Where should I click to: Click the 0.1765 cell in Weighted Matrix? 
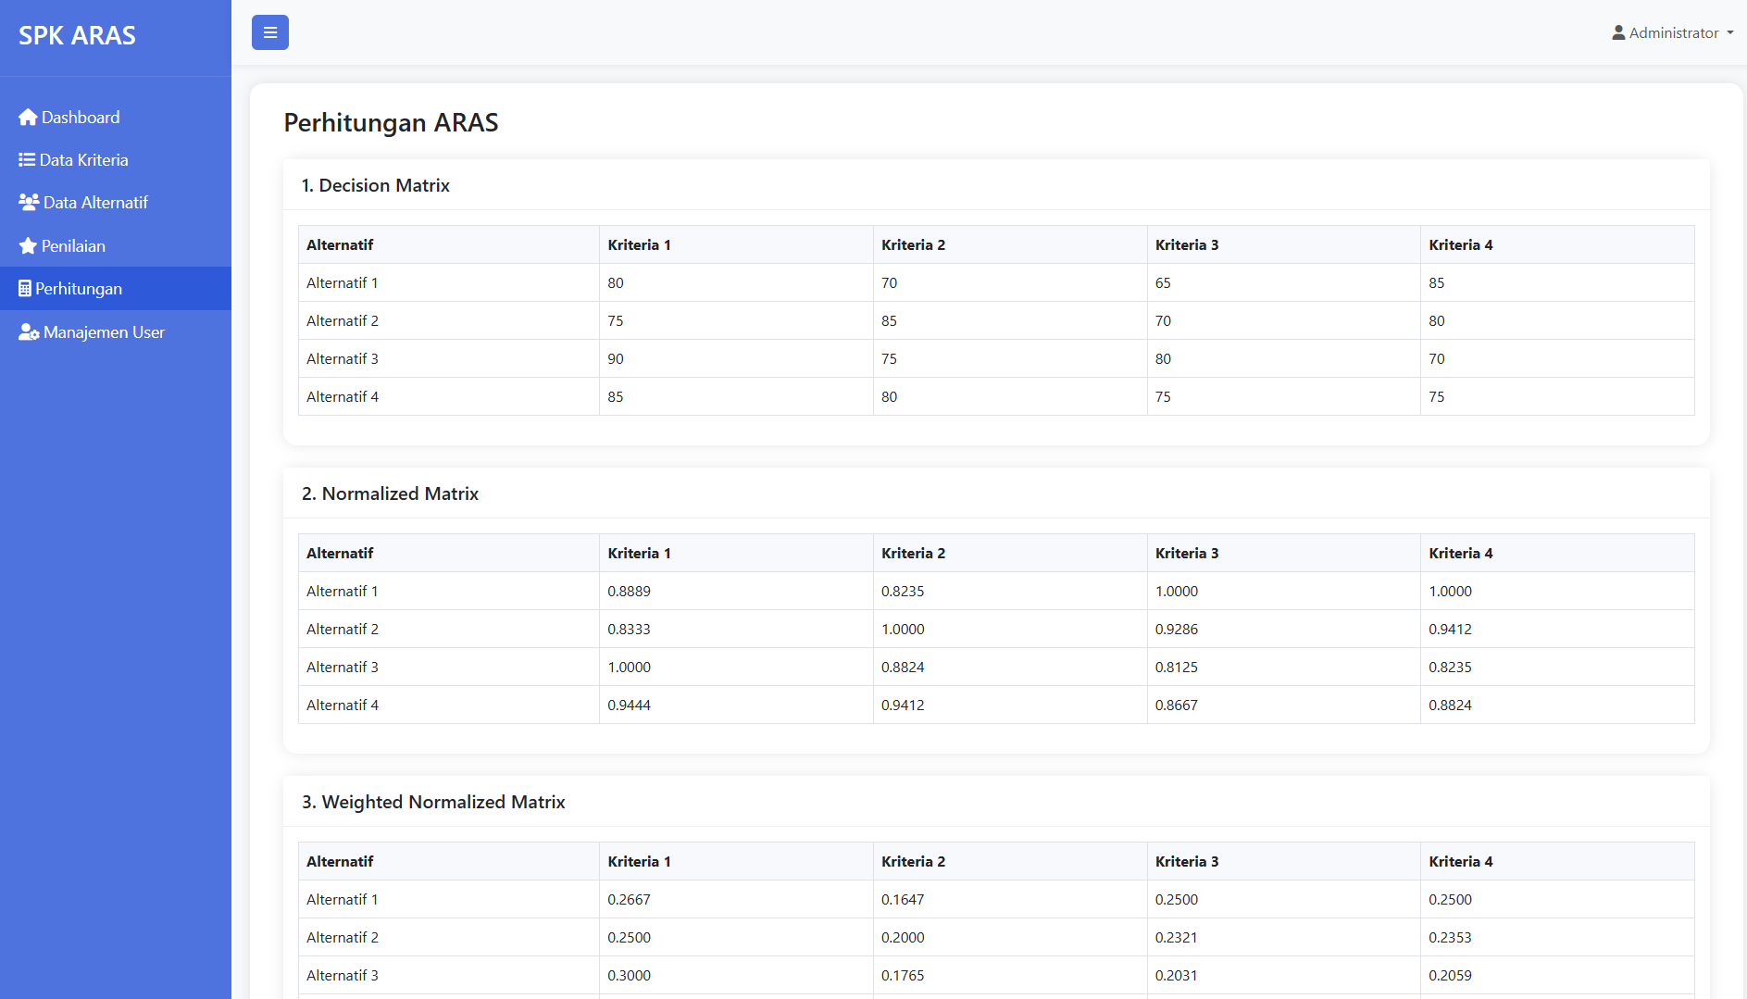coord(1010,976)
